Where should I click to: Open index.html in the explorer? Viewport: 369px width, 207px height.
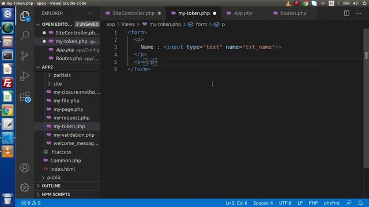coord(63,169)
